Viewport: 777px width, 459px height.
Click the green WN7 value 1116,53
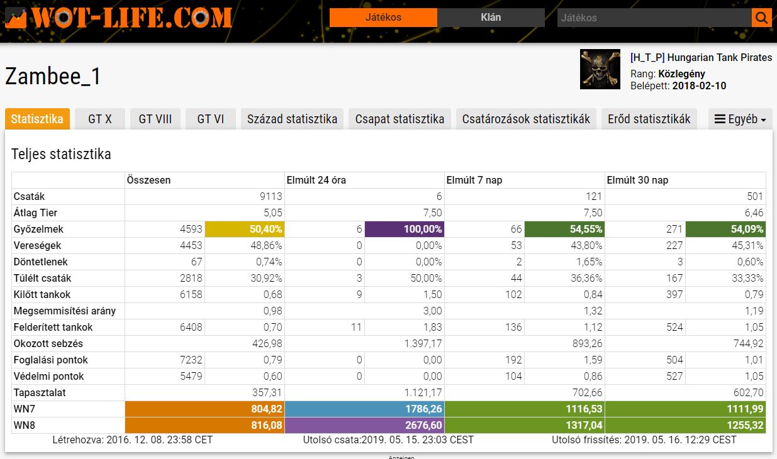click(x=525, y=409)
